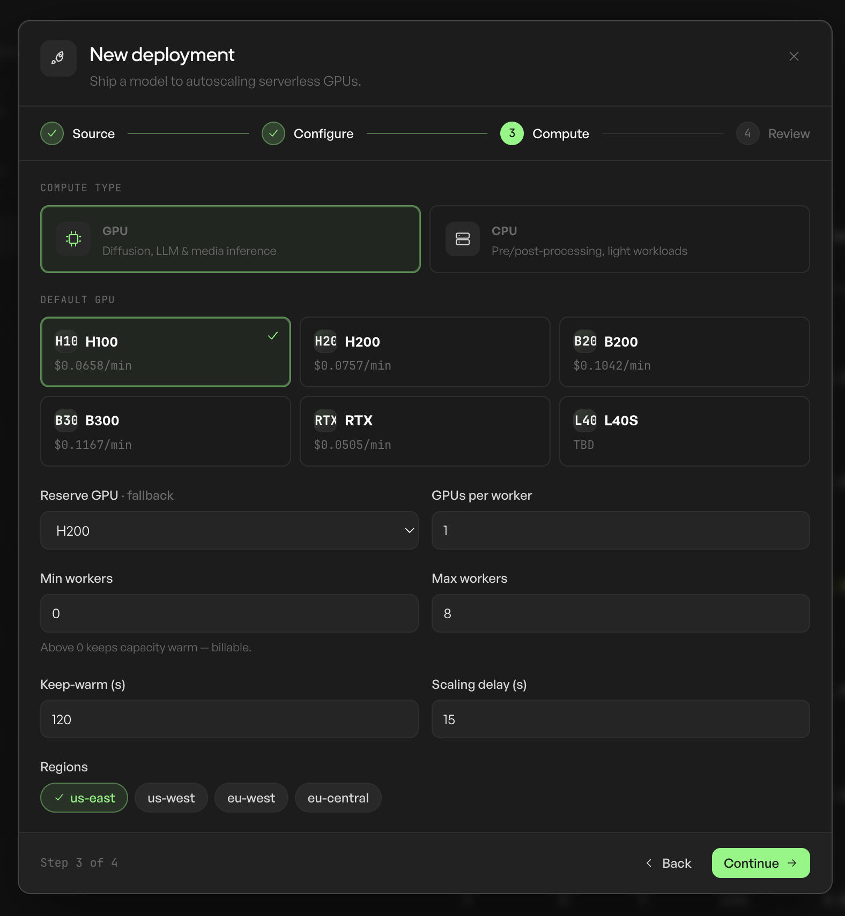This screenshot has height=916, width=845.
Task: Click the $0.0505/min RTX price
Action: pyautogui.click(x=352, y=445)
